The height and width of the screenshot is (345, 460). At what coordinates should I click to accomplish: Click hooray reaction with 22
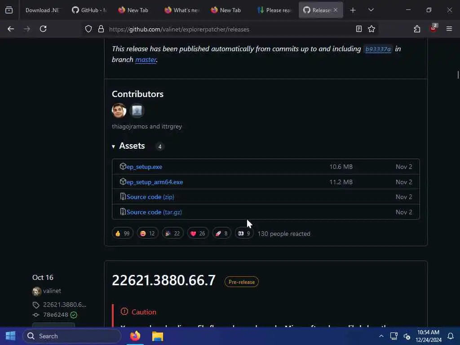173,233
